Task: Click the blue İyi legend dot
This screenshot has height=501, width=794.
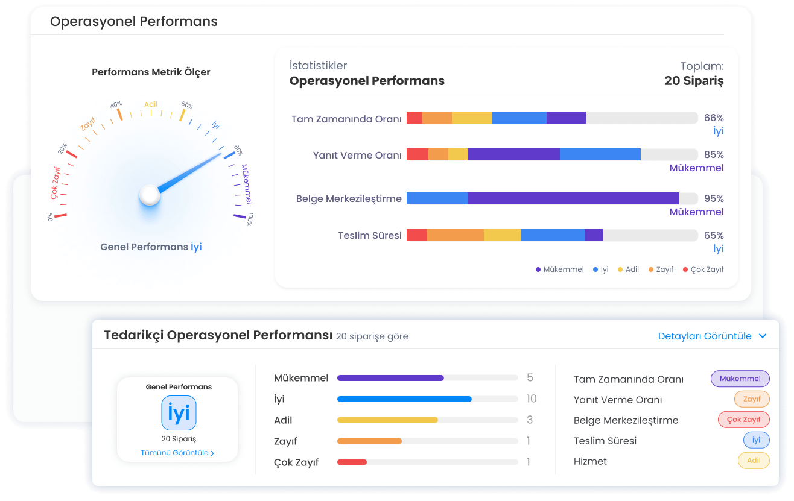Action: tap(595, 269)
